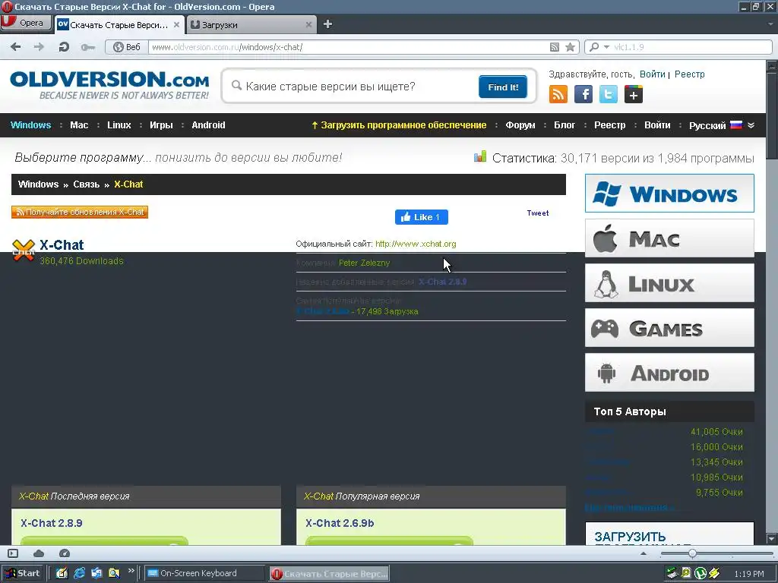The image size is (778, 583).
Task: Open the Windows Start button
Action: pyautogui.click(x=22, y=573)
